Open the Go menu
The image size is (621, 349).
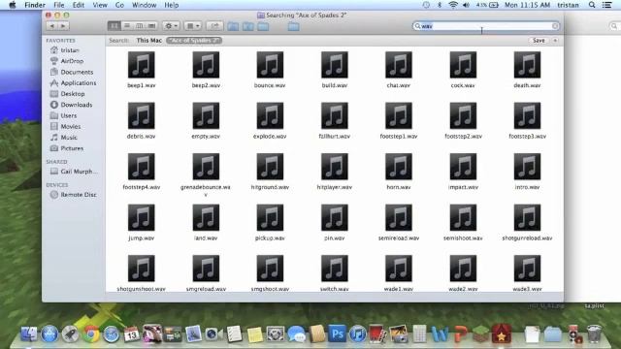pos(119,5)
